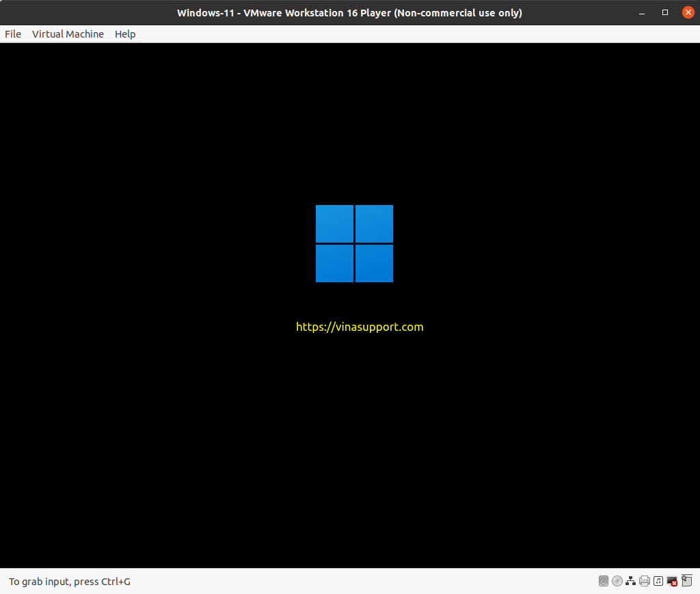Image resolution: width=700 pixels, height=594 pixels.
Task: Open the File menu
Action: [x=13, y=34]
